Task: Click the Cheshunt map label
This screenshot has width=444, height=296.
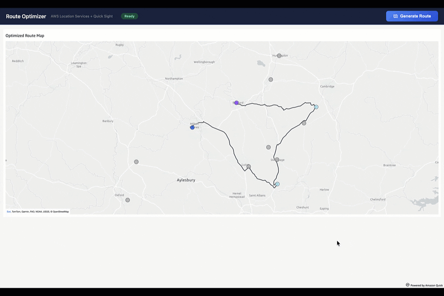Action: point(303,207)
